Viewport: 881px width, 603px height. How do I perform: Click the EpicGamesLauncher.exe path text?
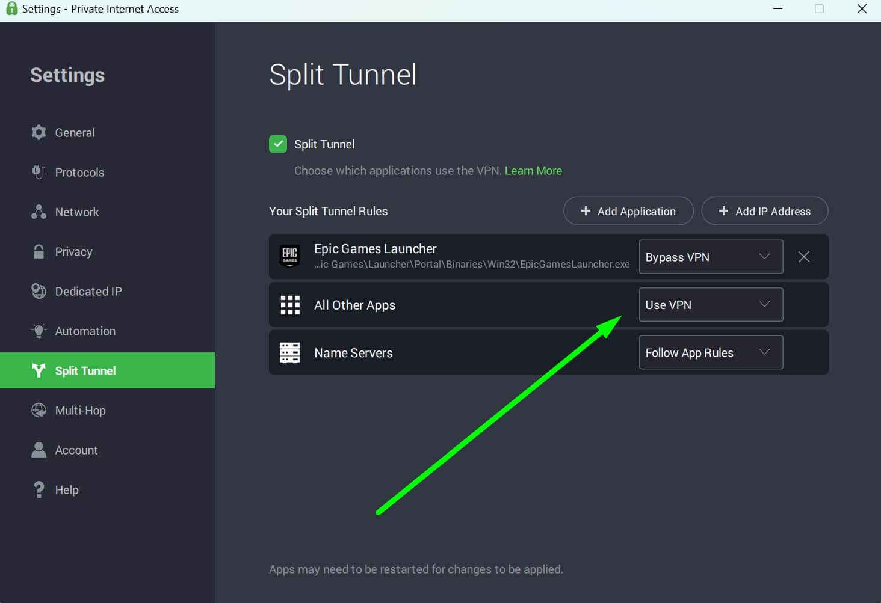[472, 264]
